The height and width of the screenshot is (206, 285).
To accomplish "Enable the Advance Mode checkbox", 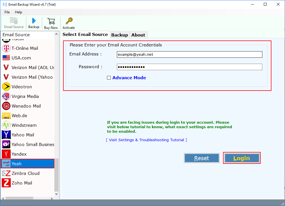I will point(109,78).
